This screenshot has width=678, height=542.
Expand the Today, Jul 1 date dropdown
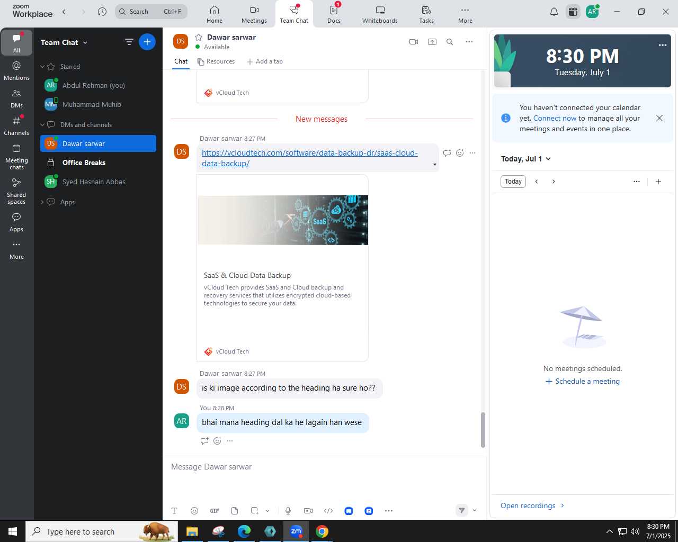pos(548,159)
